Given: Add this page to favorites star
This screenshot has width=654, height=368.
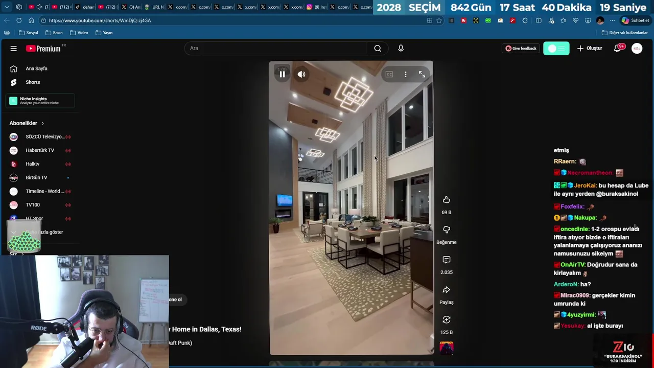Looking at the screenshot, I should click(x=439, y=20).
